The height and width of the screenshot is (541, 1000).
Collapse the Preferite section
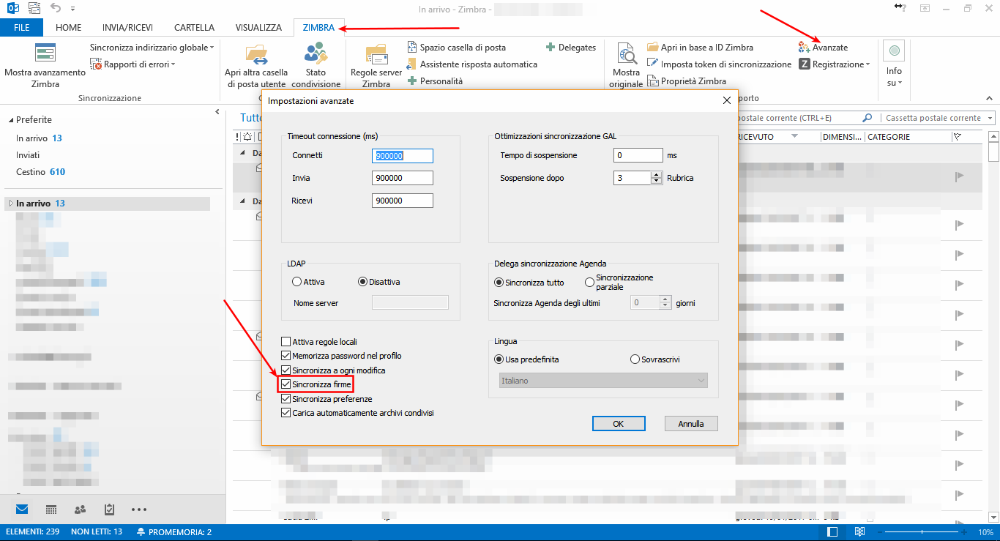(11, 120)
